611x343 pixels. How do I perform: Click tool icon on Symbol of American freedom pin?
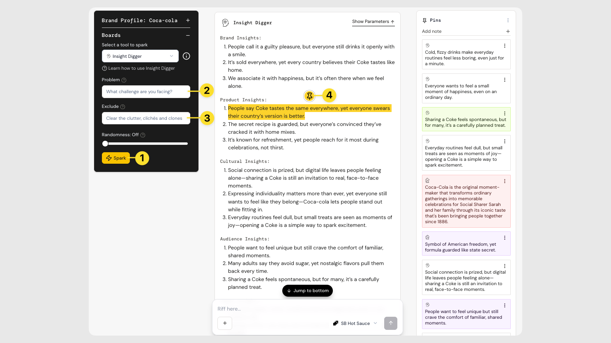coord(427,237)
